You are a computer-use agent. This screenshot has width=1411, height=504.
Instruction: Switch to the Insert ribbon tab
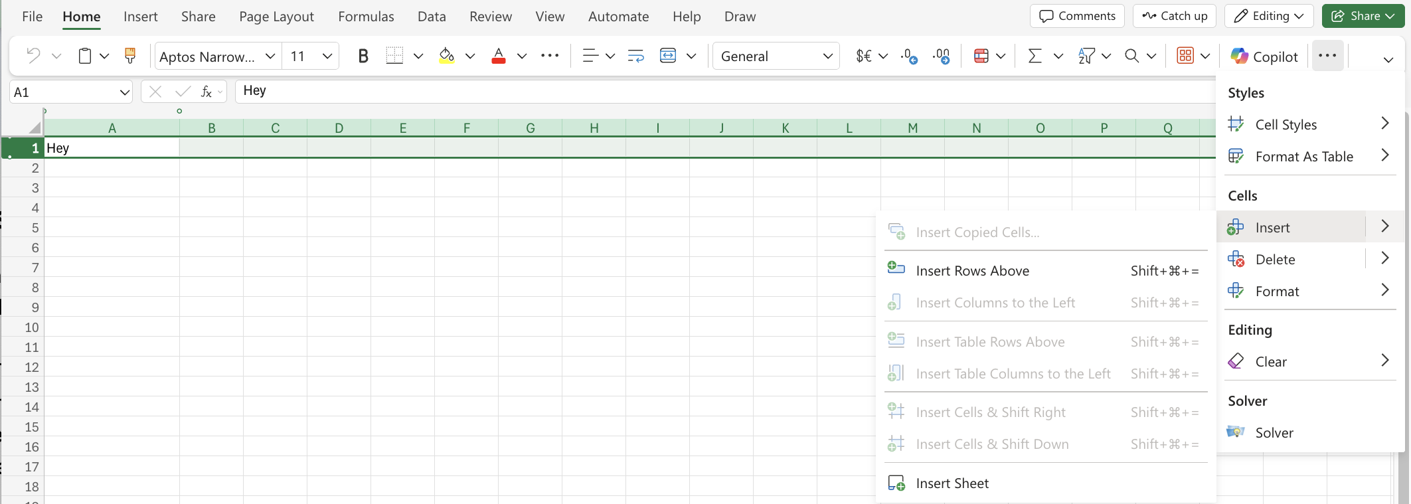140,16
